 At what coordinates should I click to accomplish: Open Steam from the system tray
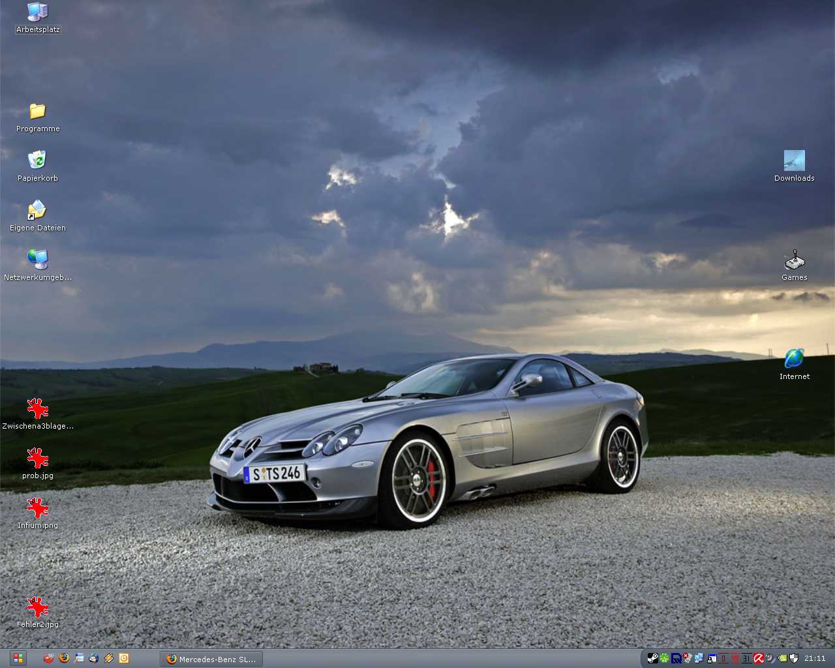[x=652, y=658]
